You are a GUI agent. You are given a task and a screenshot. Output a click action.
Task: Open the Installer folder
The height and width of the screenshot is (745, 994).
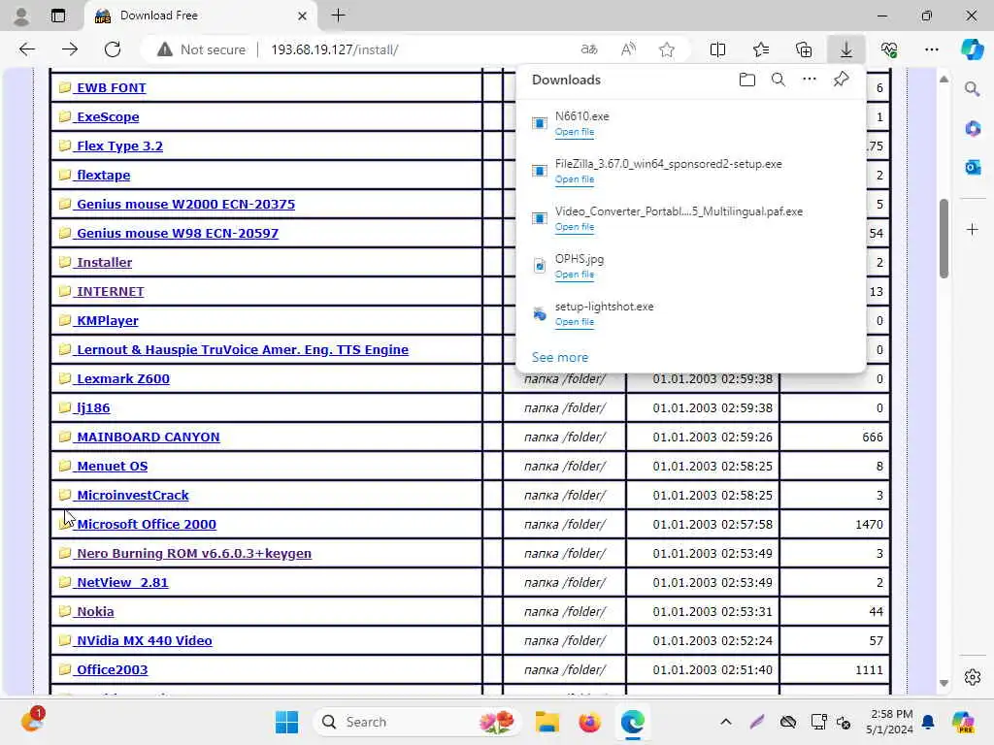(x=103, y=262)
